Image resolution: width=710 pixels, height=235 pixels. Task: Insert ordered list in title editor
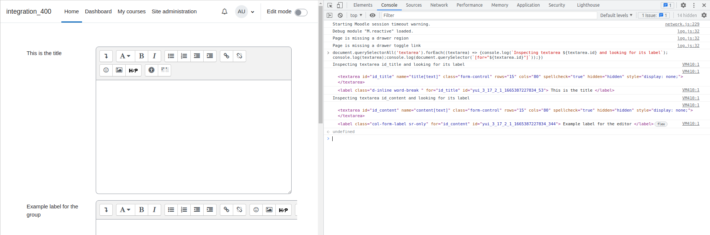point(184,56)
